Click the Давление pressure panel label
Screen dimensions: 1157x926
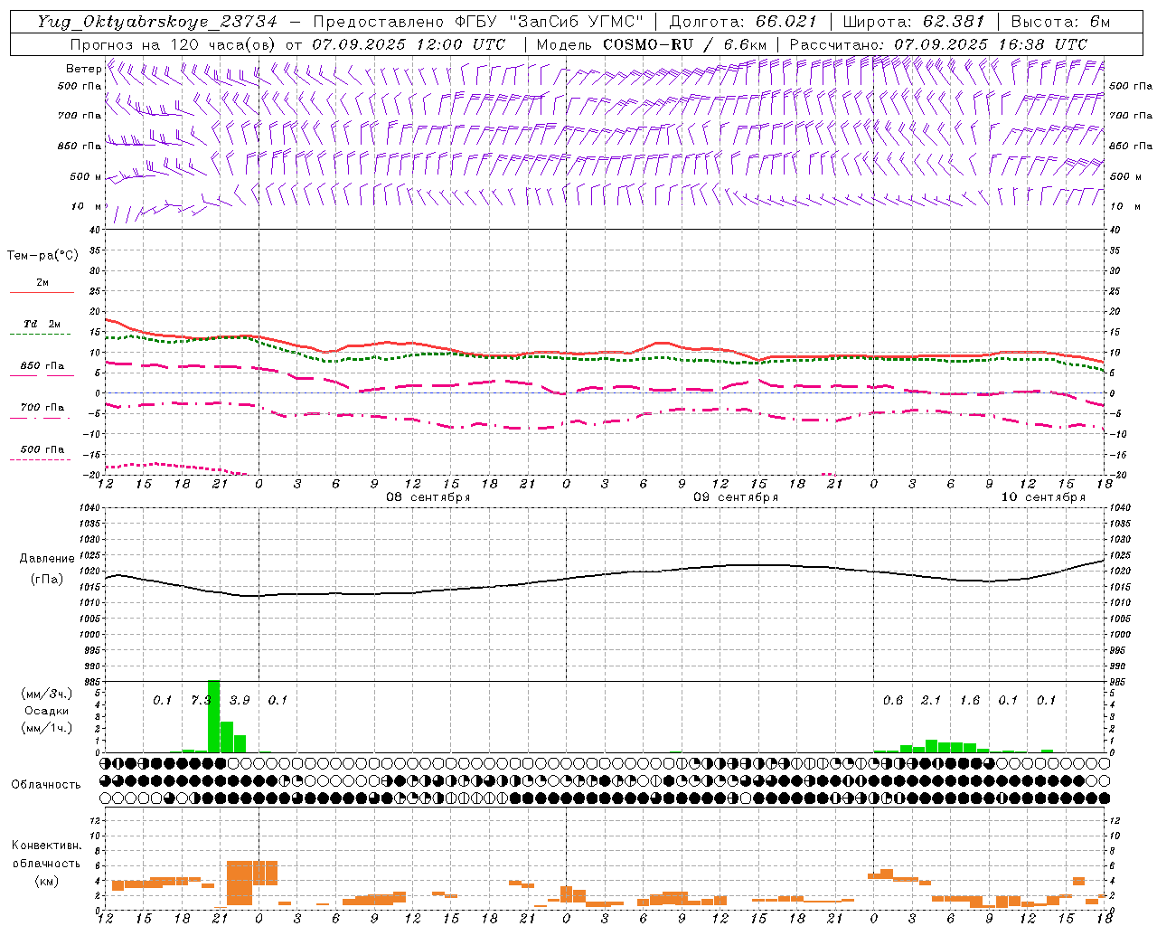(47, 559)
